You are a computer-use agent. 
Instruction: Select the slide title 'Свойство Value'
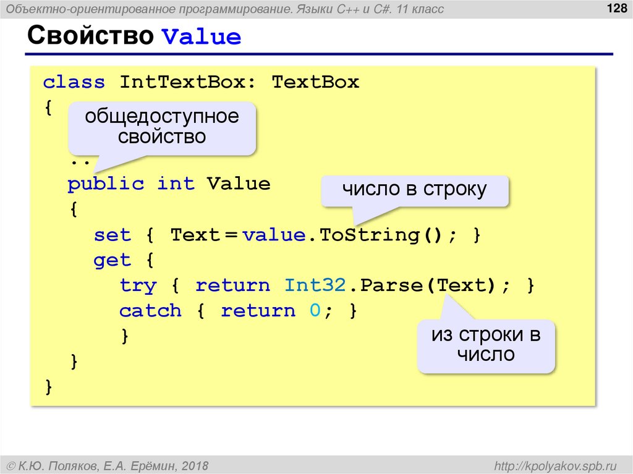pyautogui.click(x=134, y=35)
